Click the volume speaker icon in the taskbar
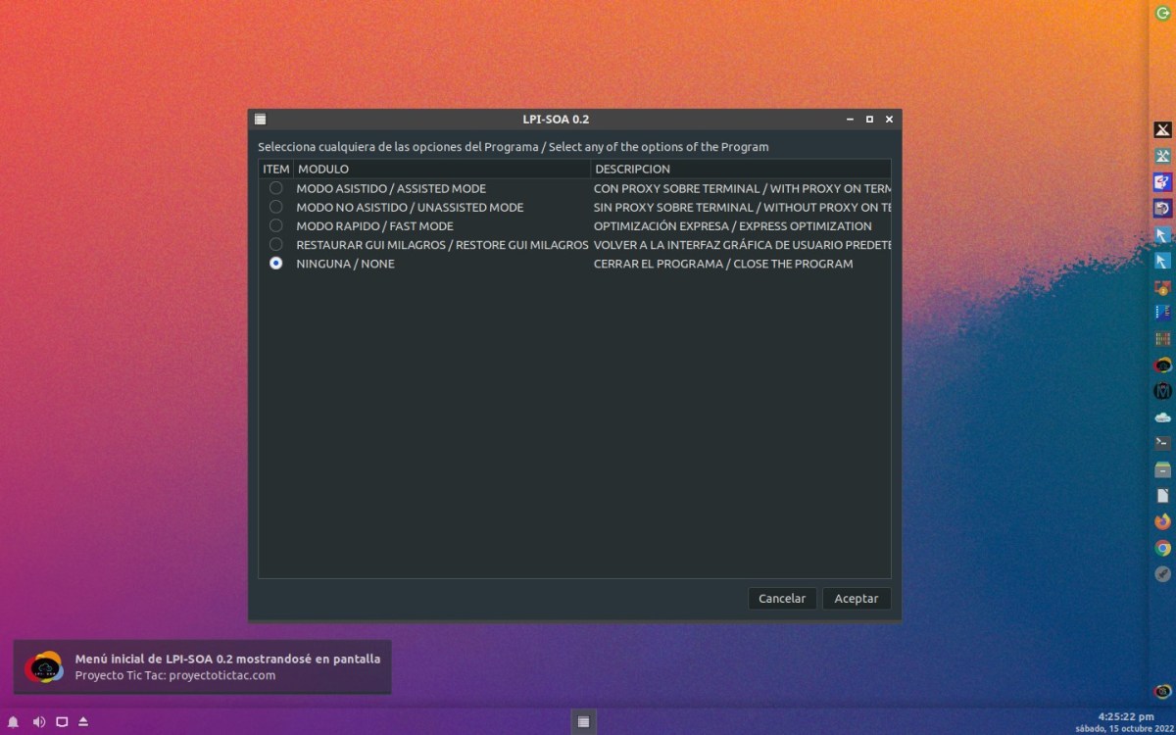This screenshot has width=1176, height=735. coord(38,722)
